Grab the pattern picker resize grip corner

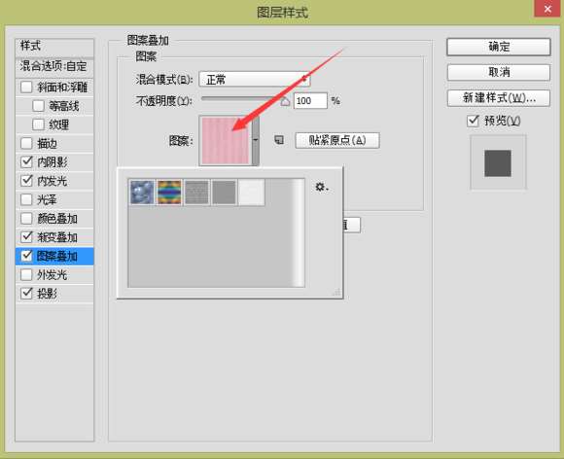pyautogui.click(x=336, y=292)
